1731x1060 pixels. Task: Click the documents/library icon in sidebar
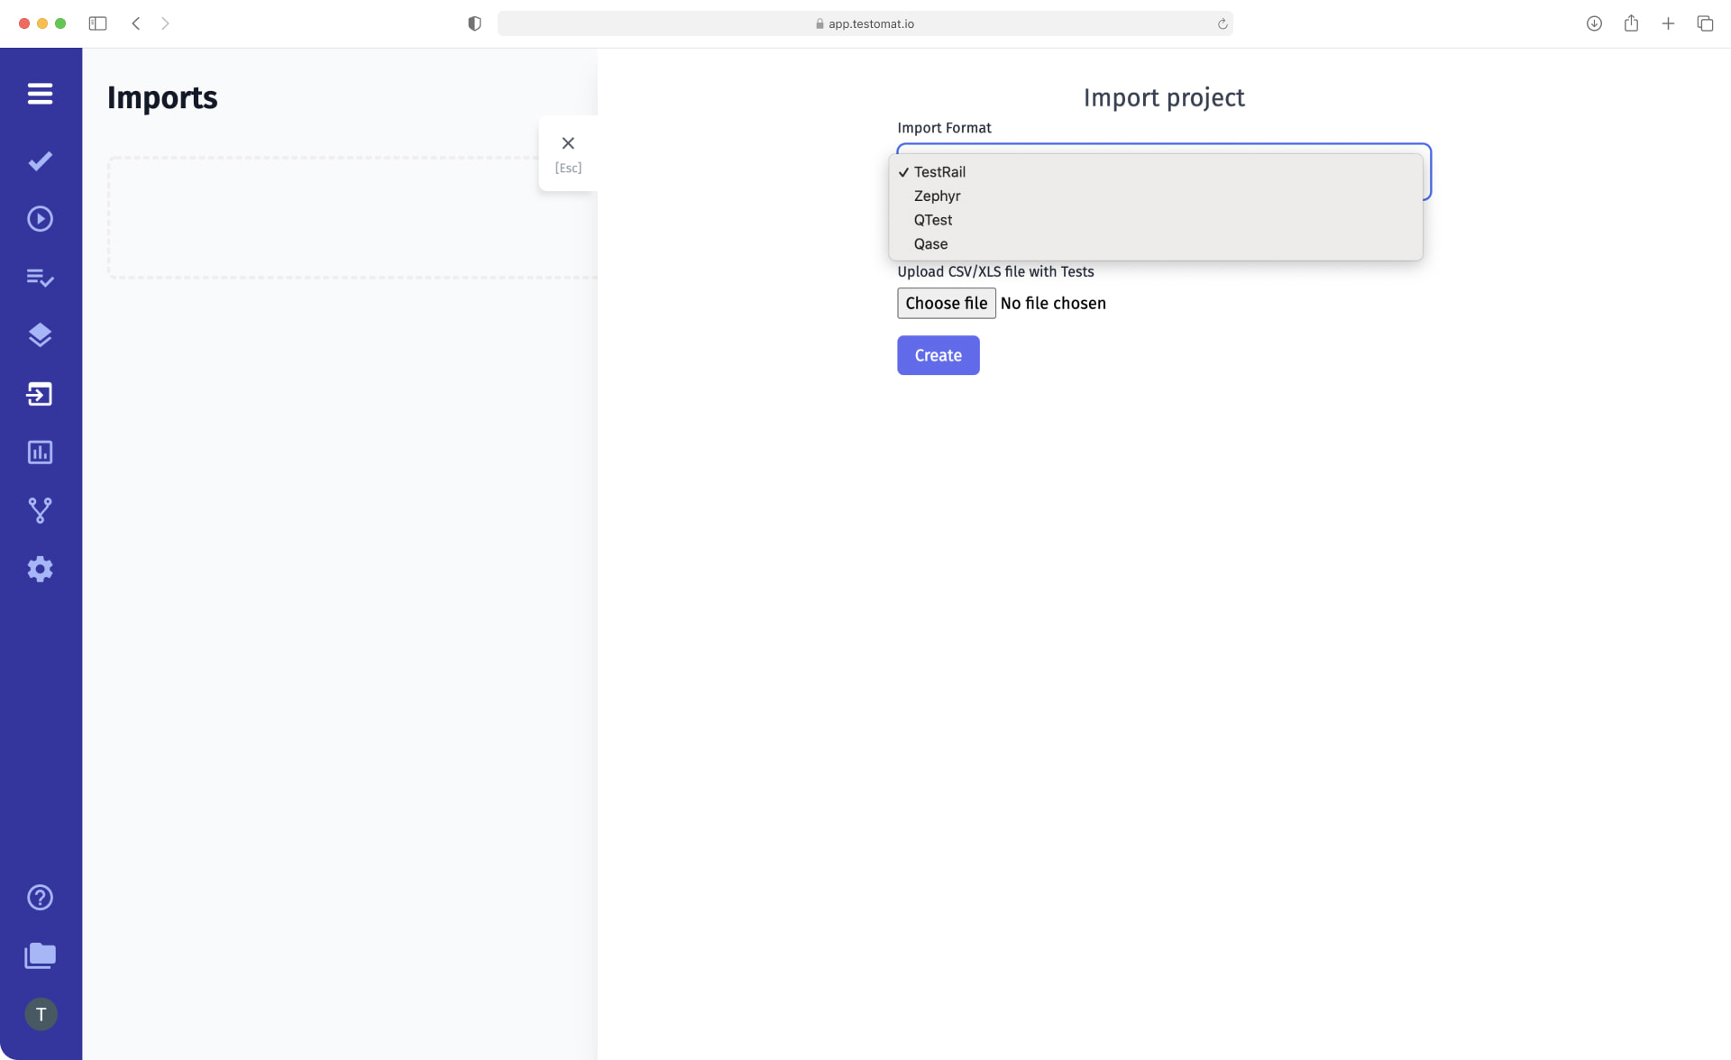point(39,955)
